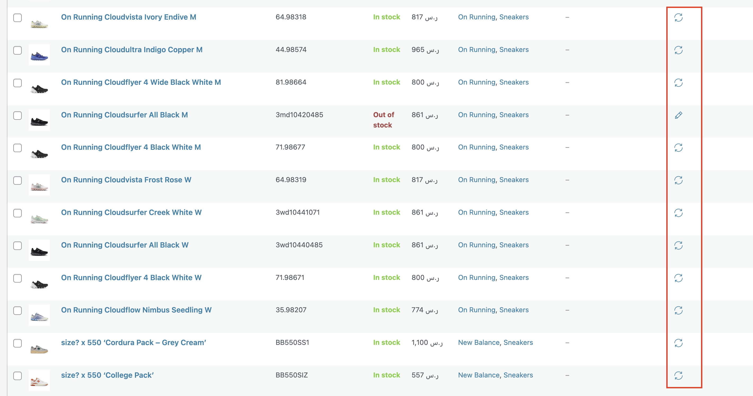Click Sneakers category in Cloudsurfer All Black M row
Image resolution: width=753 pixels, height=396 pixels.
(514, 115)
